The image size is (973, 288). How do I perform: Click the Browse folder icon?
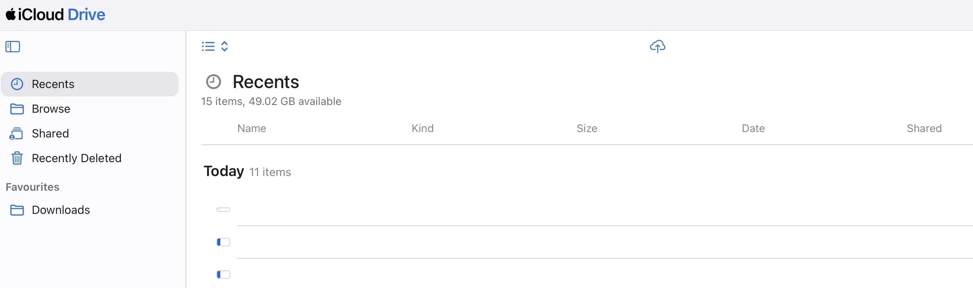(x=17, y=108)
